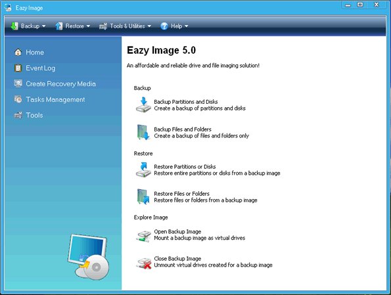
Task: Select Restore Partitions or Disks
Action: (x=185, y=167)
